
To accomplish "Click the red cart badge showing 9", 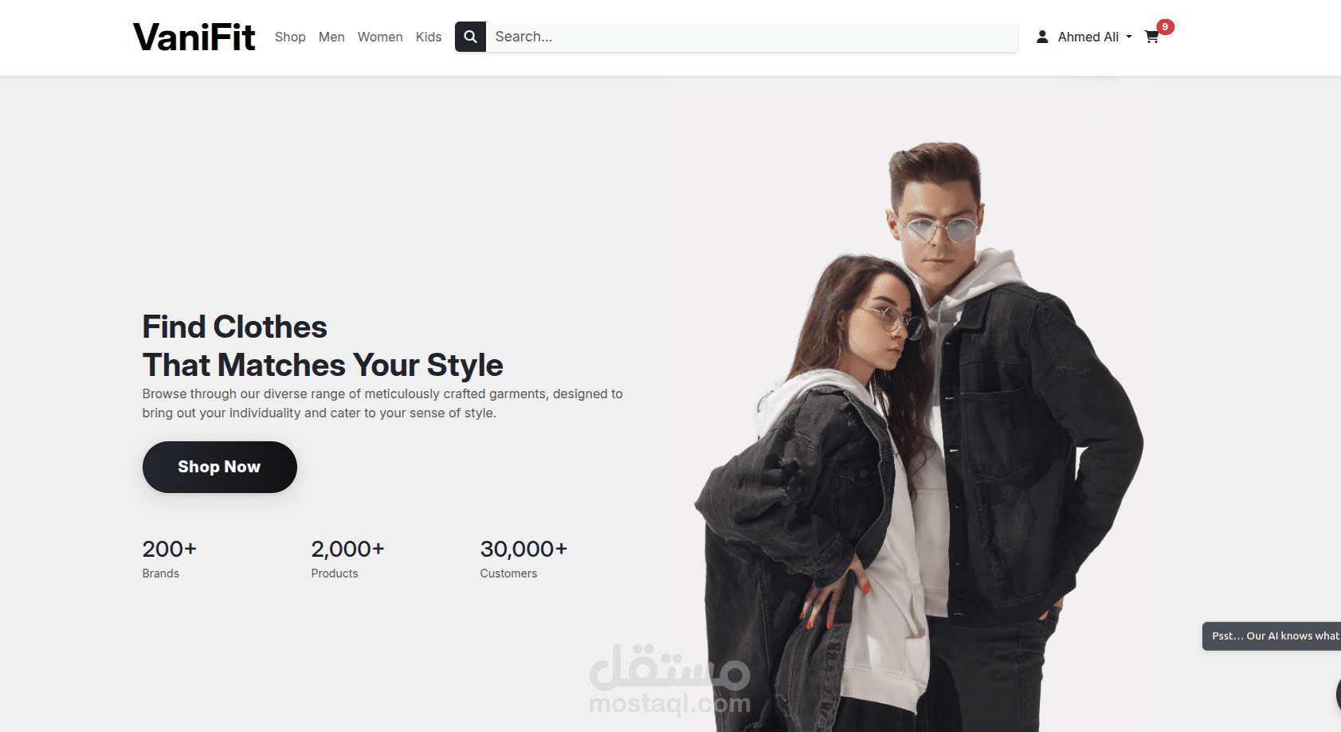I will (1165, 27).
